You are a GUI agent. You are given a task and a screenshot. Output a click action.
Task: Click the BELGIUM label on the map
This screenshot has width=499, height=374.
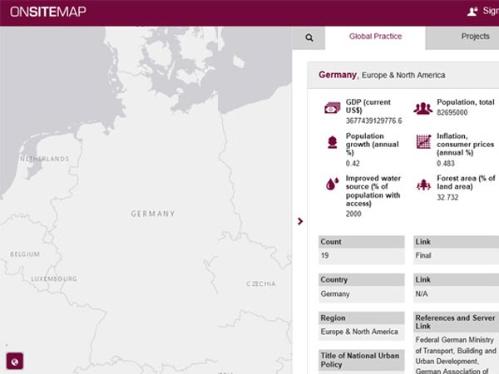(25, 254)
